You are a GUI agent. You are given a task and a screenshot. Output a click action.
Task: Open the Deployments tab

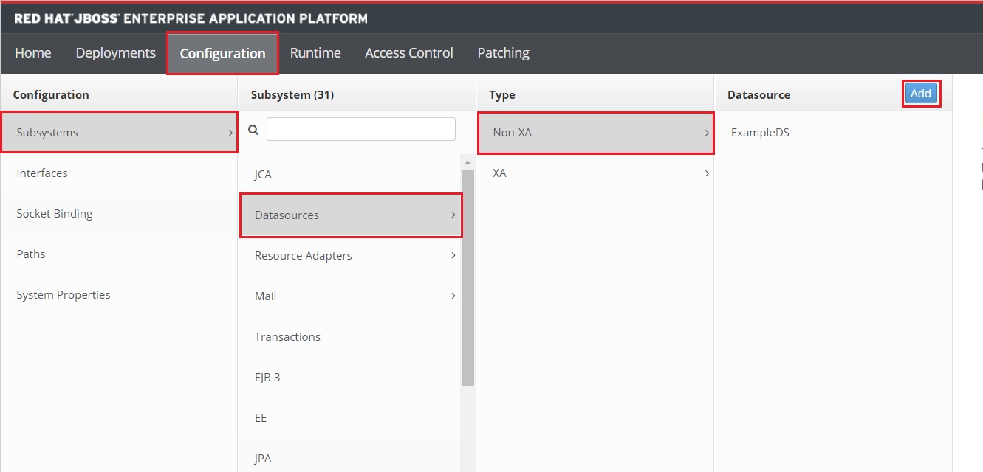[x=115, y=52]
